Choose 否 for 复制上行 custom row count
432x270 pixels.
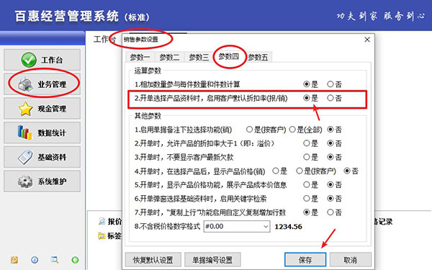330,212
